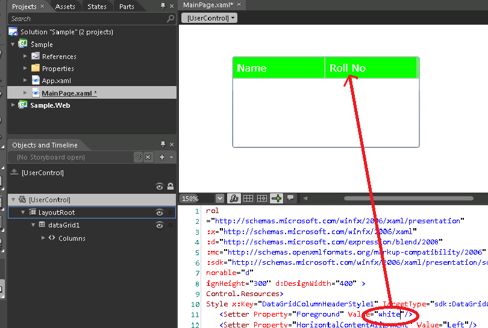
Task: Select the Solution "Sample" root item
Action: tap(67, 32)
